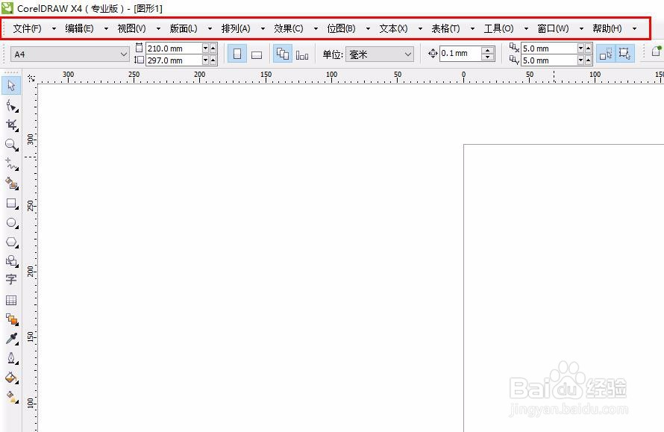
Task: Expand arrow next to 效果(C) menu
Action: [x=316, y=29]
